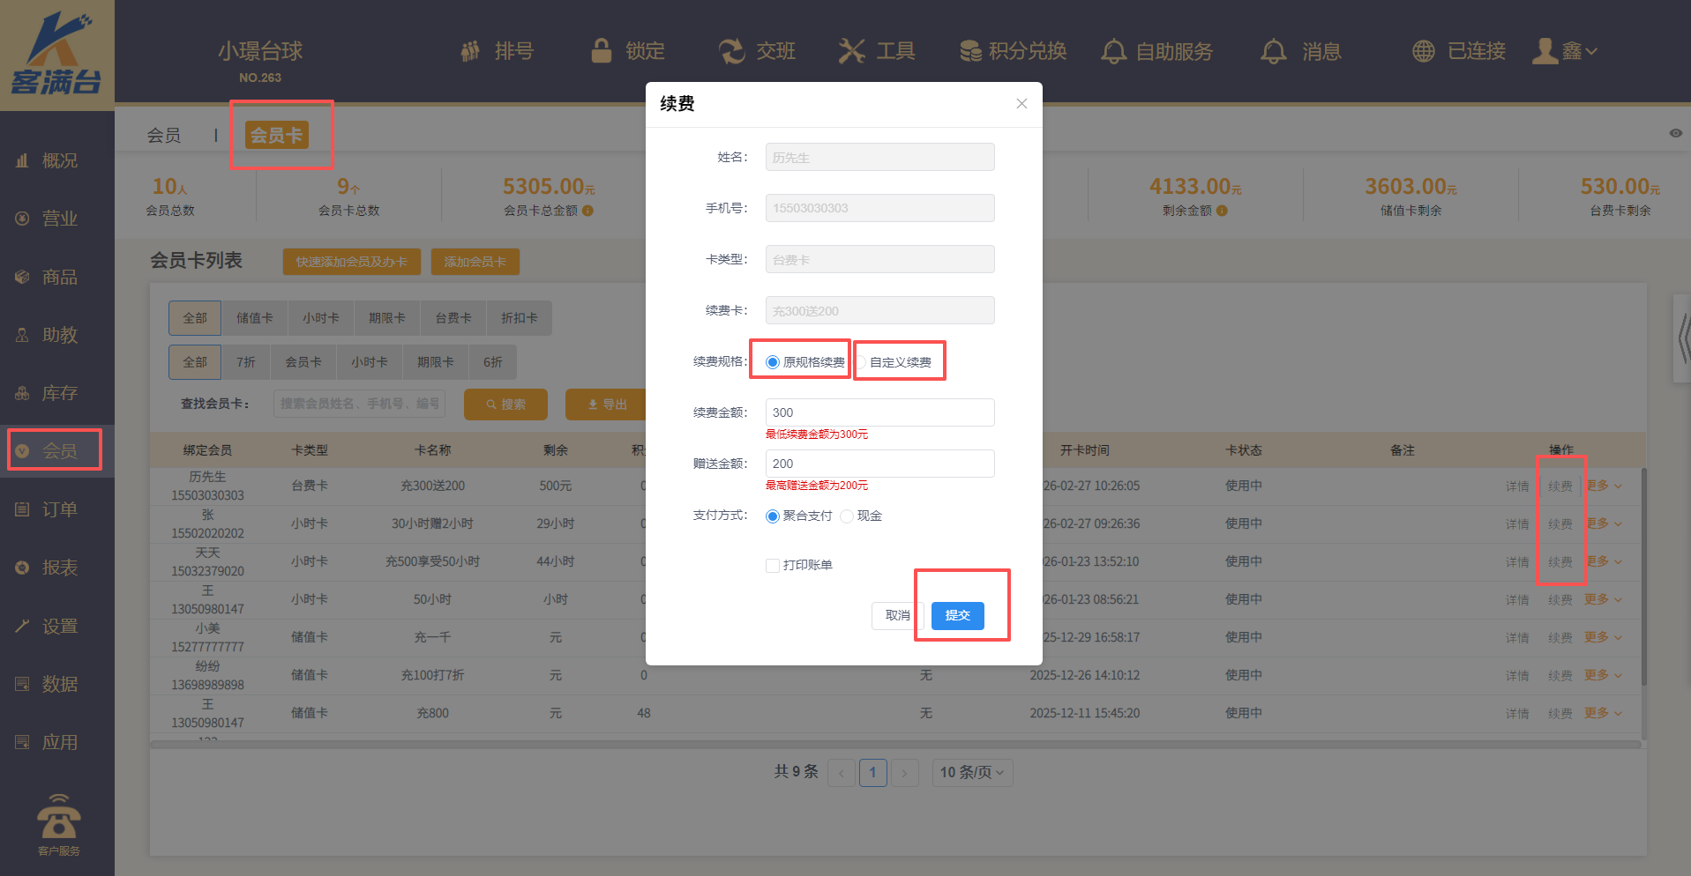Click the 客户服务 telephone icon
The height and width of the screenshot is (876, 1691).
point(59,817)
